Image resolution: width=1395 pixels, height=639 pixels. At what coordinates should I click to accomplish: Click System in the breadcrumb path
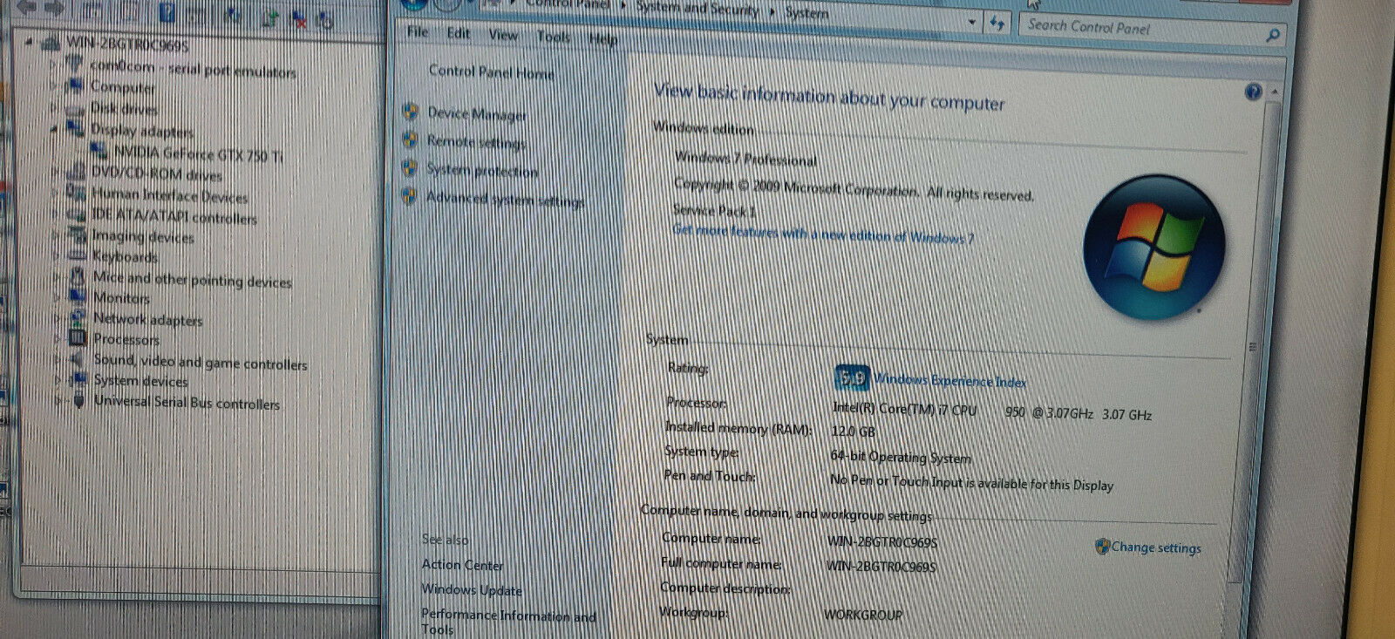(806, 12)
